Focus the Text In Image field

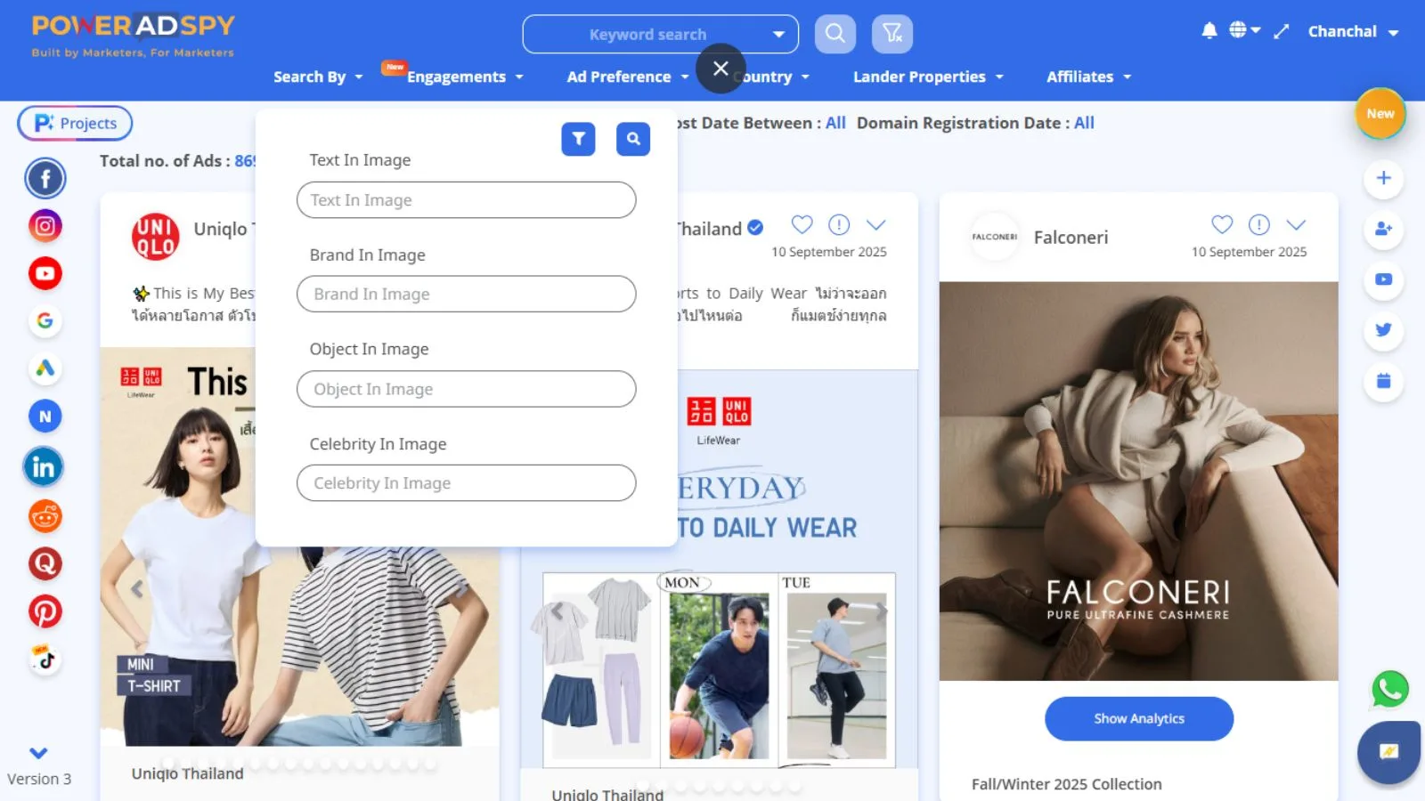coord(466,200)
